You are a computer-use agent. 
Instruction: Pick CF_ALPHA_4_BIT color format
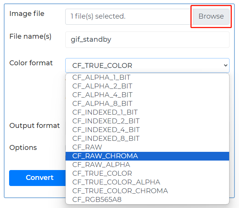[102, 95]
